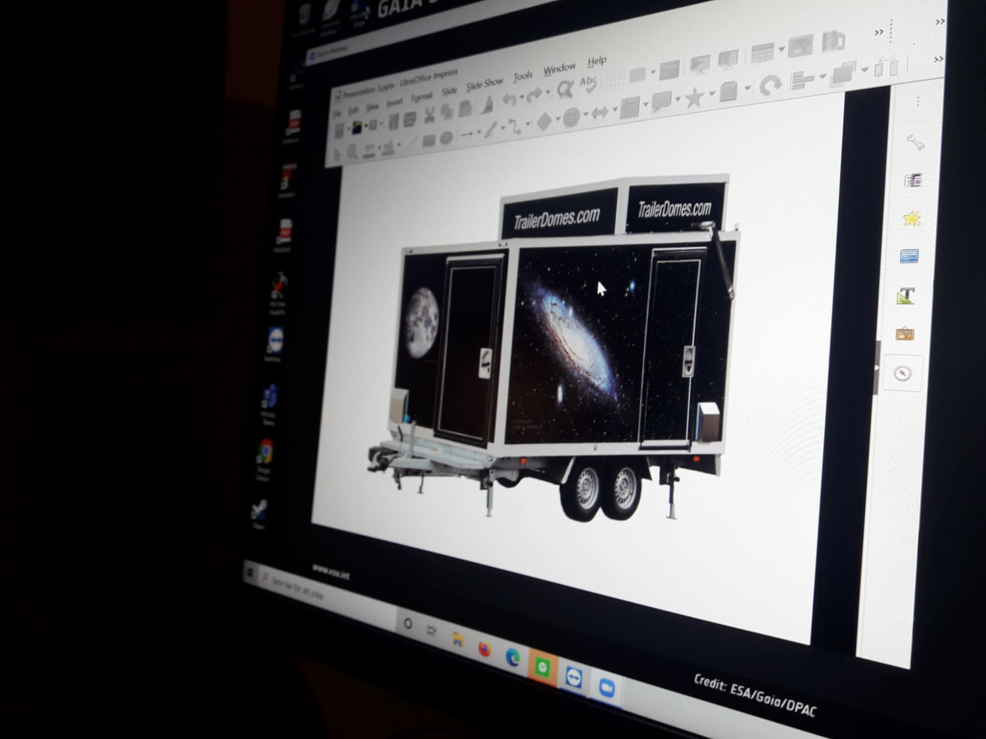This screenshot has width=986, height=739.
Task: Open sidebar Gallery deck
Action: pyautogui.click(x=905, y=334)
